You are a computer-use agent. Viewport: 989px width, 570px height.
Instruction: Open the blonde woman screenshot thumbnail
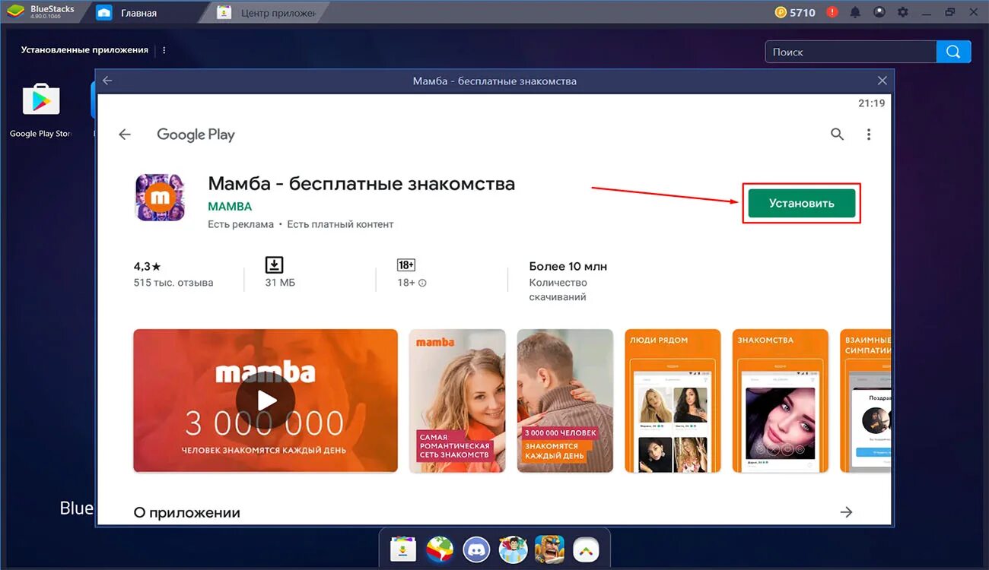coord(457,401)
